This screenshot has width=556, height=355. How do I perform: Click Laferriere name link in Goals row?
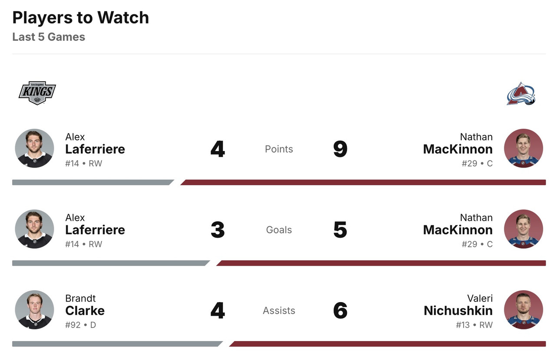pyautogui.click(x=95, y=230)
